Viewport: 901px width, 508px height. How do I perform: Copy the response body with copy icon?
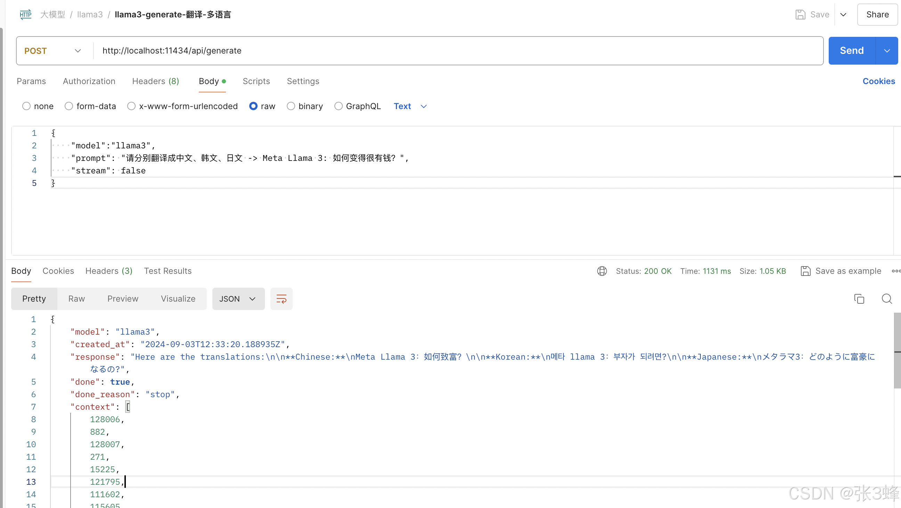coord(859,299)
